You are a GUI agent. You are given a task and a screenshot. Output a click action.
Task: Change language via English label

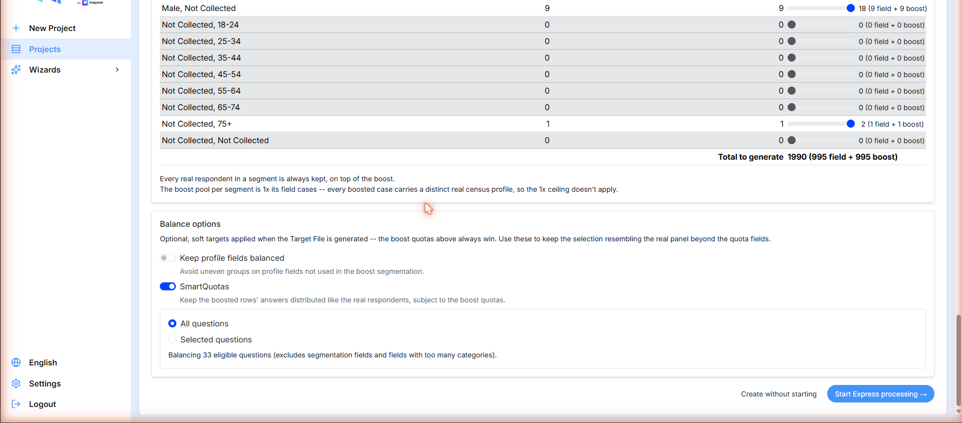click(x=43, y=362)
